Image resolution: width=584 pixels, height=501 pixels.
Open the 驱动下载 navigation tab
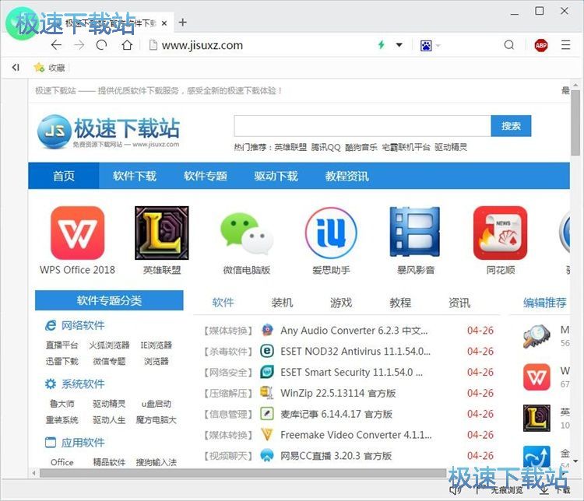tap(276, 176)
